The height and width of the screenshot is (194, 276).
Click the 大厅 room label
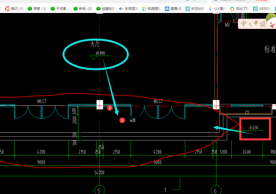[95, 44]
